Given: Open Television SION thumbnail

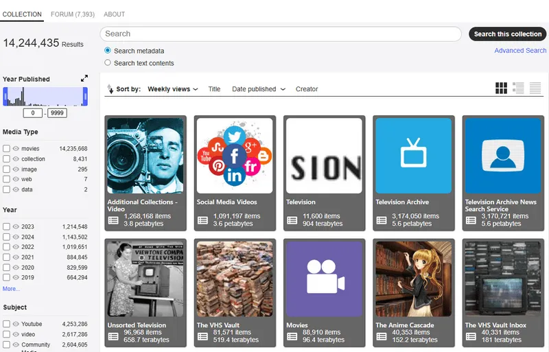Looking at the screenshot, I should click(x=324, y=156).
